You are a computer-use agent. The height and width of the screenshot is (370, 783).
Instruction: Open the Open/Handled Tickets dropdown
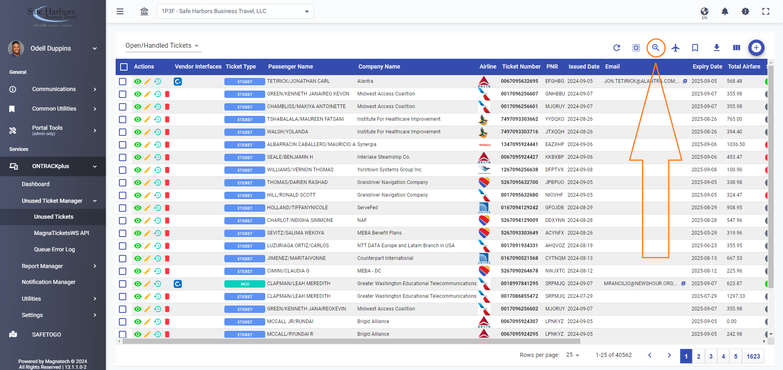click(x=162, y=46)
